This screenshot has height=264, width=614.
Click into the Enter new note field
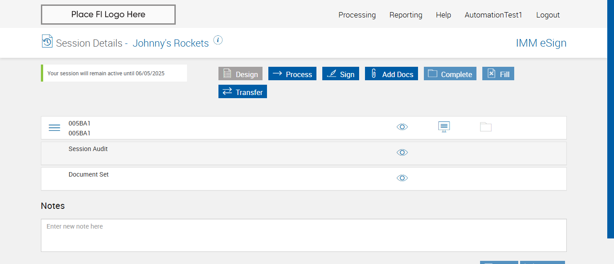pos(303,235)
